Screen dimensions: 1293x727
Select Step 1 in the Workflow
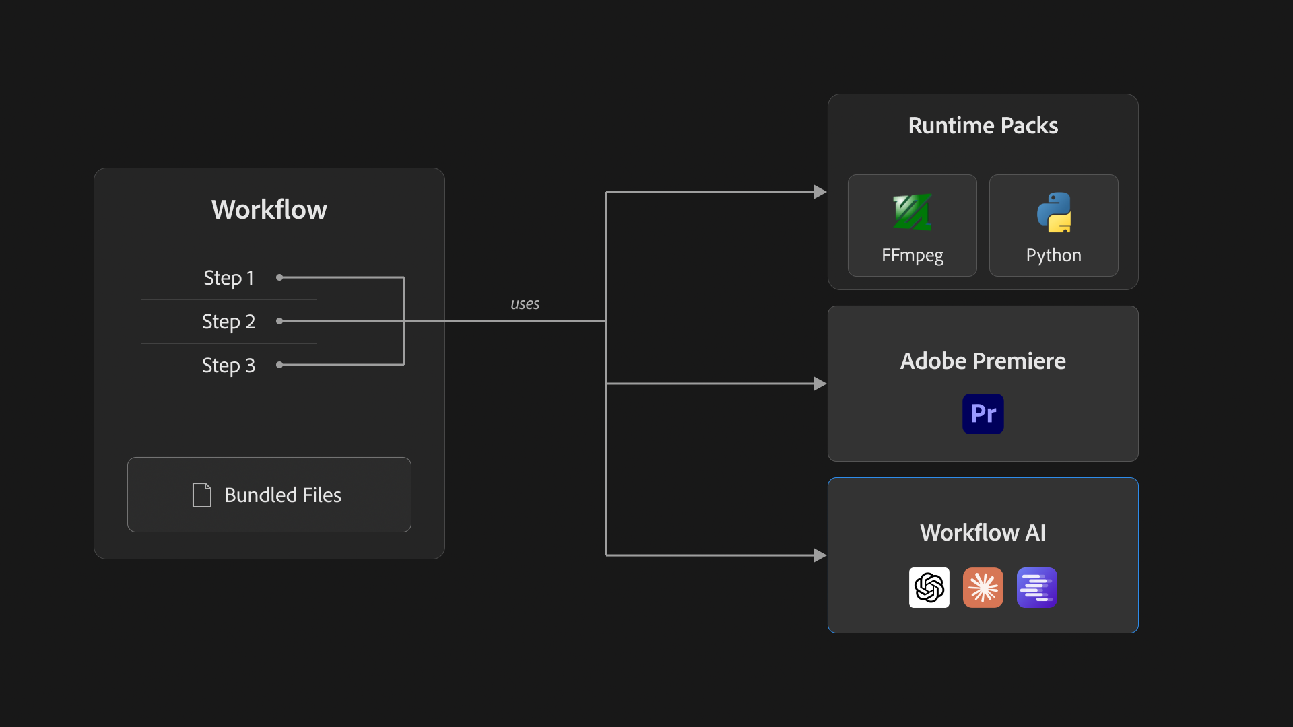coord(229,277)
